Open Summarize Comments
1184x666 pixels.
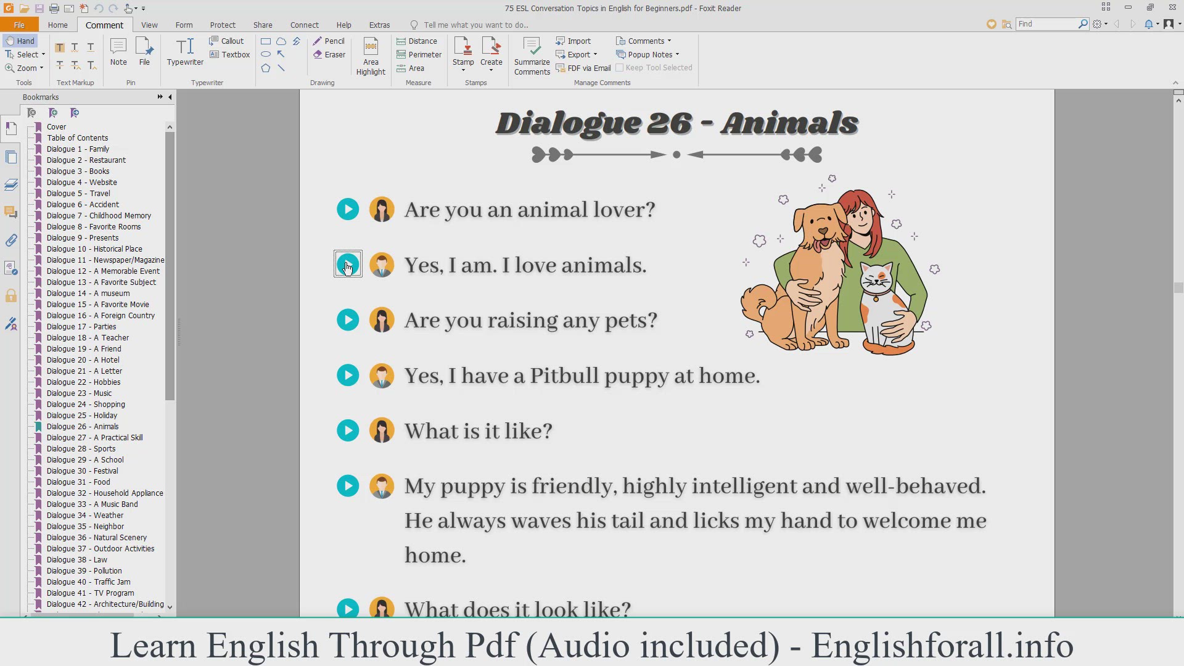coord(532,56)
